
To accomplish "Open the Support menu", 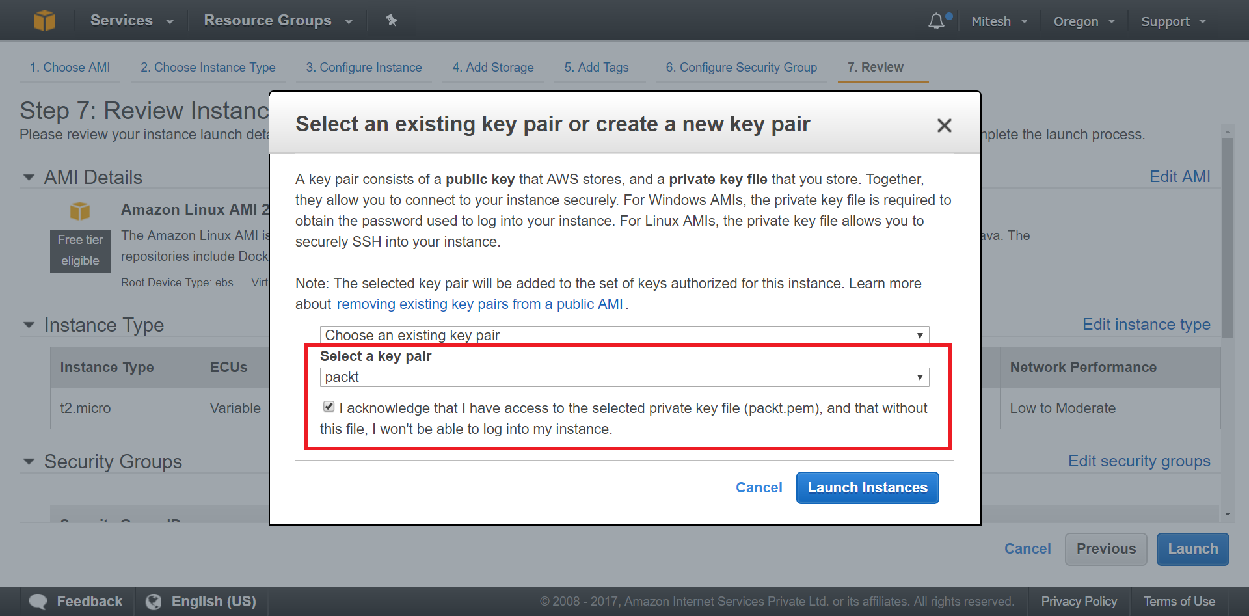I will [x=1174, y=21].
